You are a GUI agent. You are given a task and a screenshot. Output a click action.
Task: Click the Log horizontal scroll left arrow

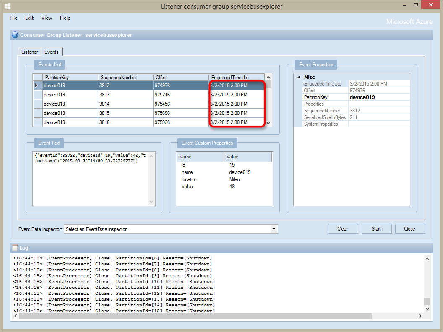click(16, 316)
